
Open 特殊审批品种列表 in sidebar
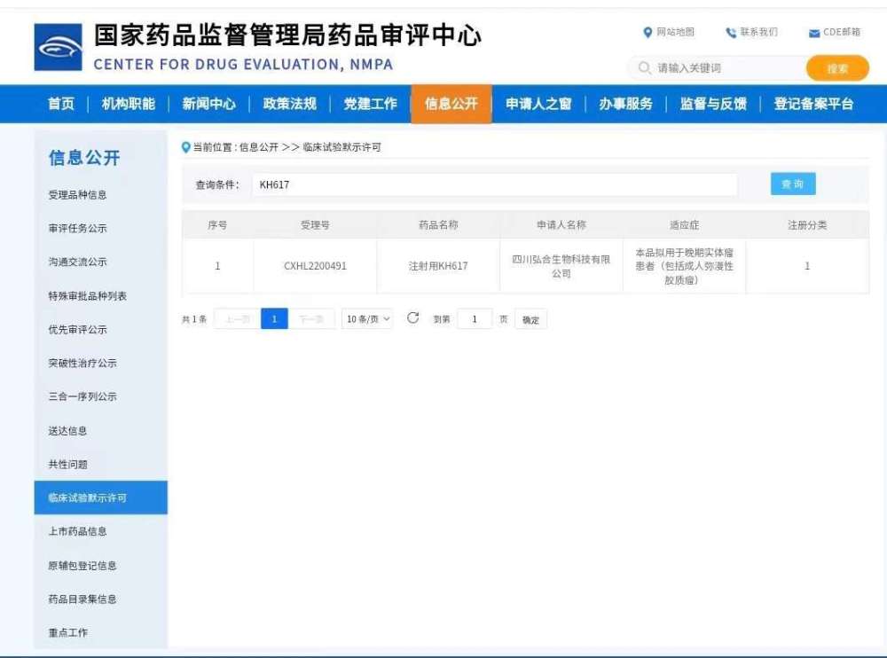coord(88,296)
